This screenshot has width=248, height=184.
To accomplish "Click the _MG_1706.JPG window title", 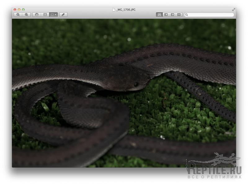I will [126, 10].
